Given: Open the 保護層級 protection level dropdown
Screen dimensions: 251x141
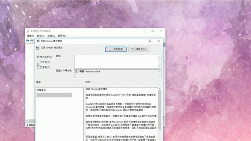Looking at the screenshot, I should (x=54, y=95).
